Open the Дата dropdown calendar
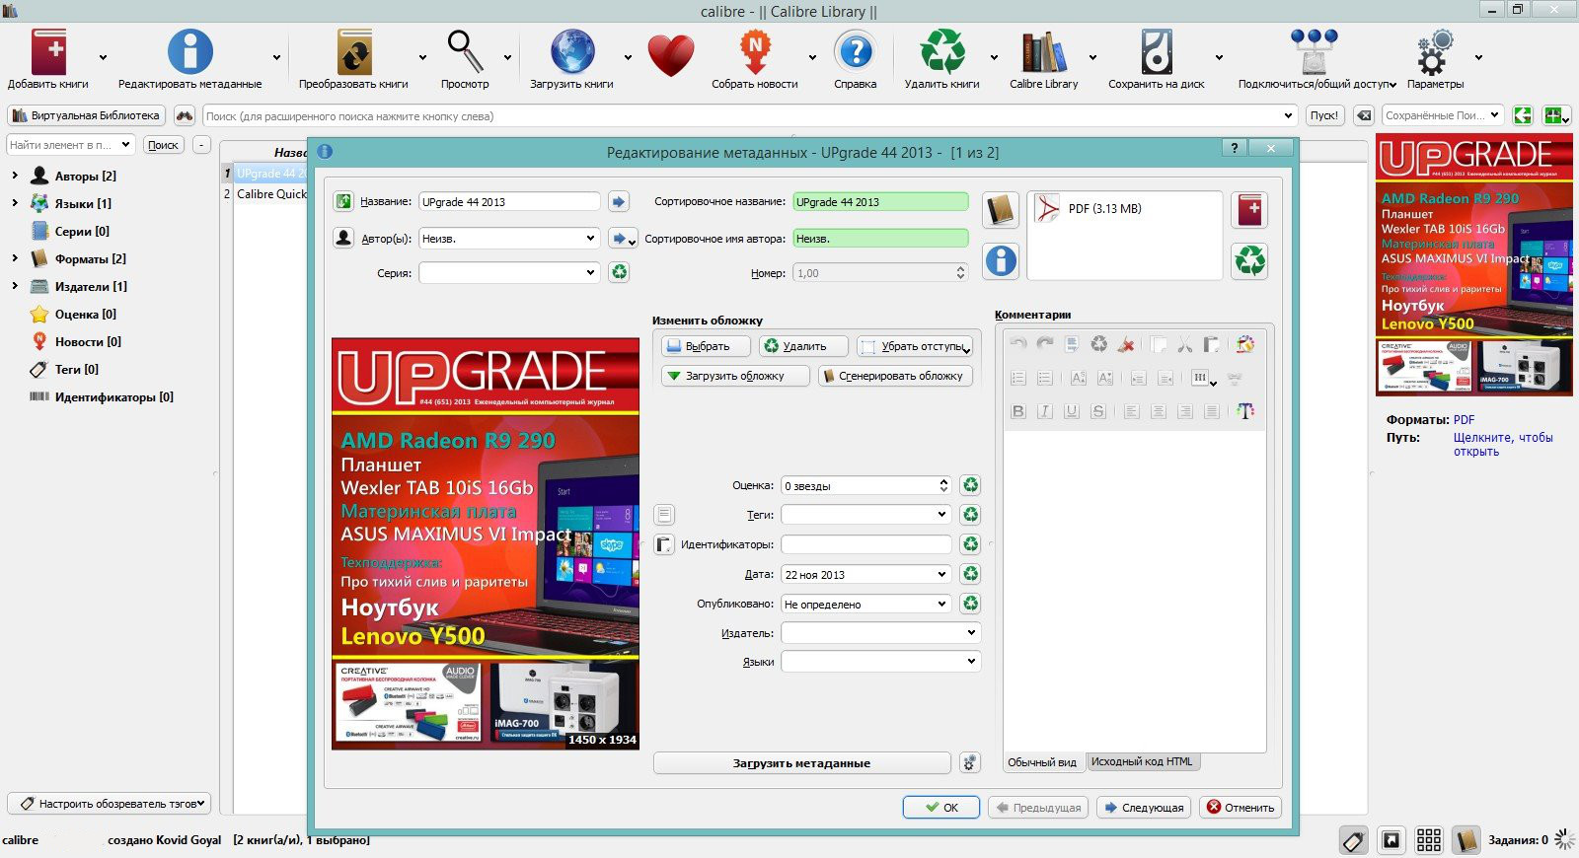 pos(941,574)
